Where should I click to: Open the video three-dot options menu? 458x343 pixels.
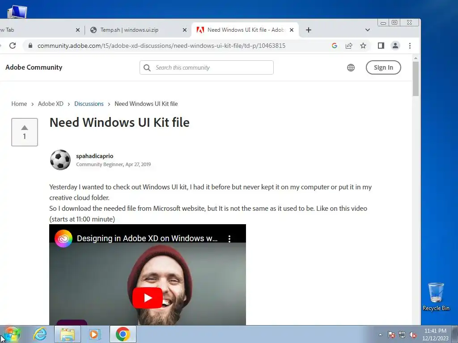point(229,239)
